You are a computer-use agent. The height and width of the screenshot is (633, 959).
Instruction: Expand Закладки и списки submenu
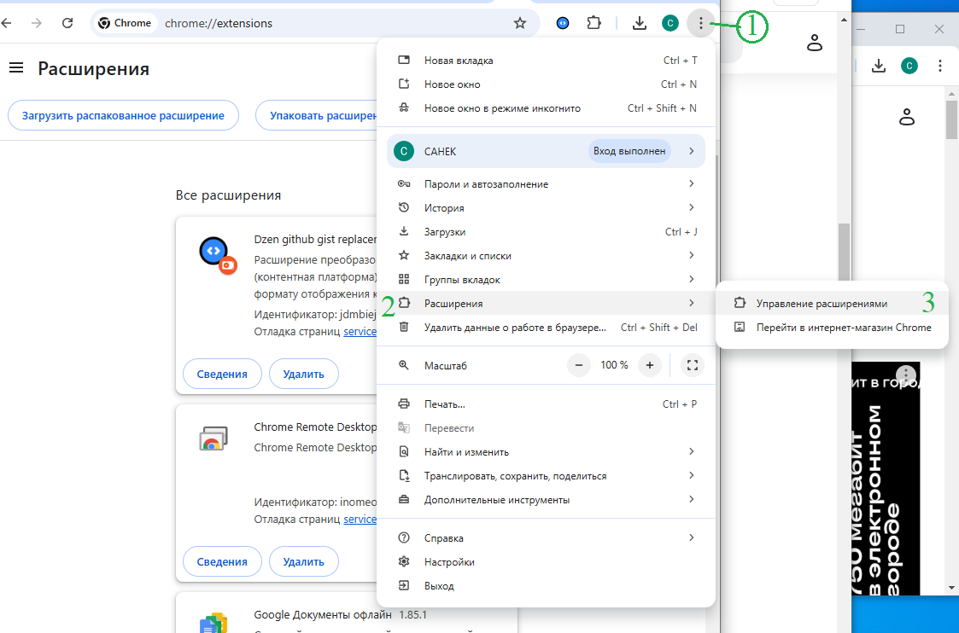point(547,255)
